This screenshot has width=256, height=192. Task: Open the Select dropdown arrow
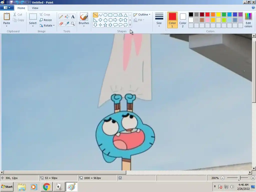tap(33, 26)
